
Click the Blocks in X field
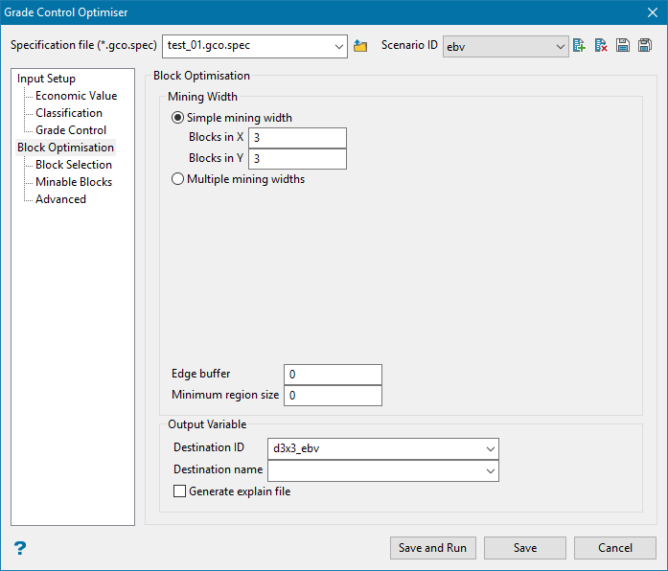tap(297, 137)
